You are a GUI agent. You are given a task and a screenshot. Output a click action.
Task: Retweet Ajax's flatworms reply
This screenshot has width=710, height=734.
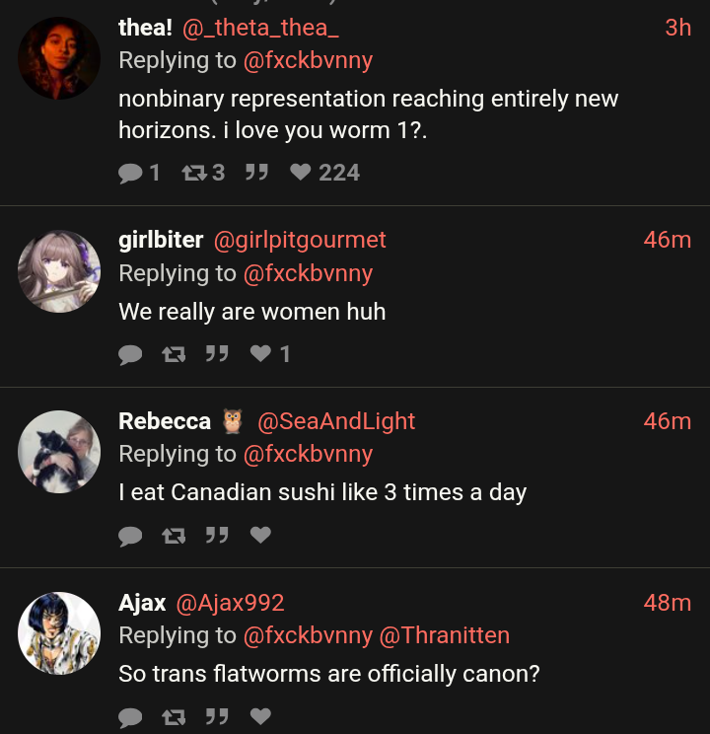[x=174, y=716]
